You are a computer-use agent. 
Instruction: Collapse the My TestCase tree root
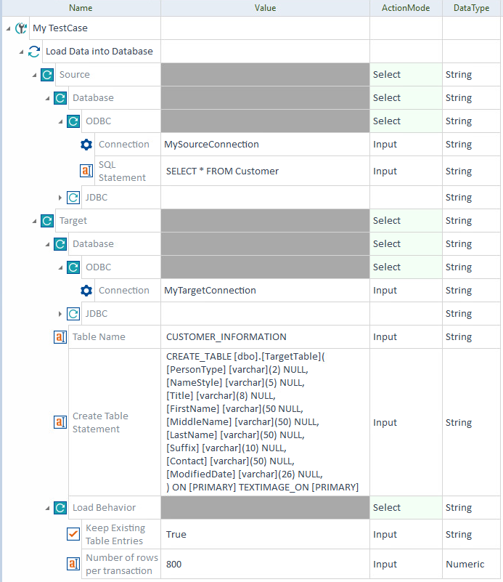point(8,28)
